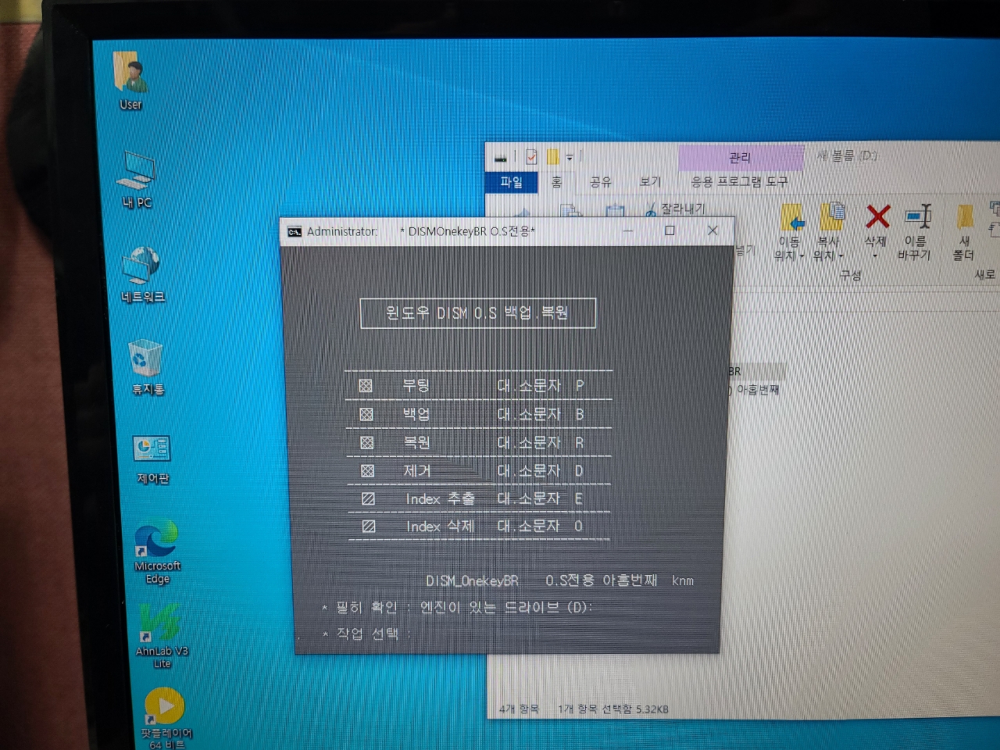Click the 작업 선택 prompt line in console
1000x750 pixels.
click(366, 634)
